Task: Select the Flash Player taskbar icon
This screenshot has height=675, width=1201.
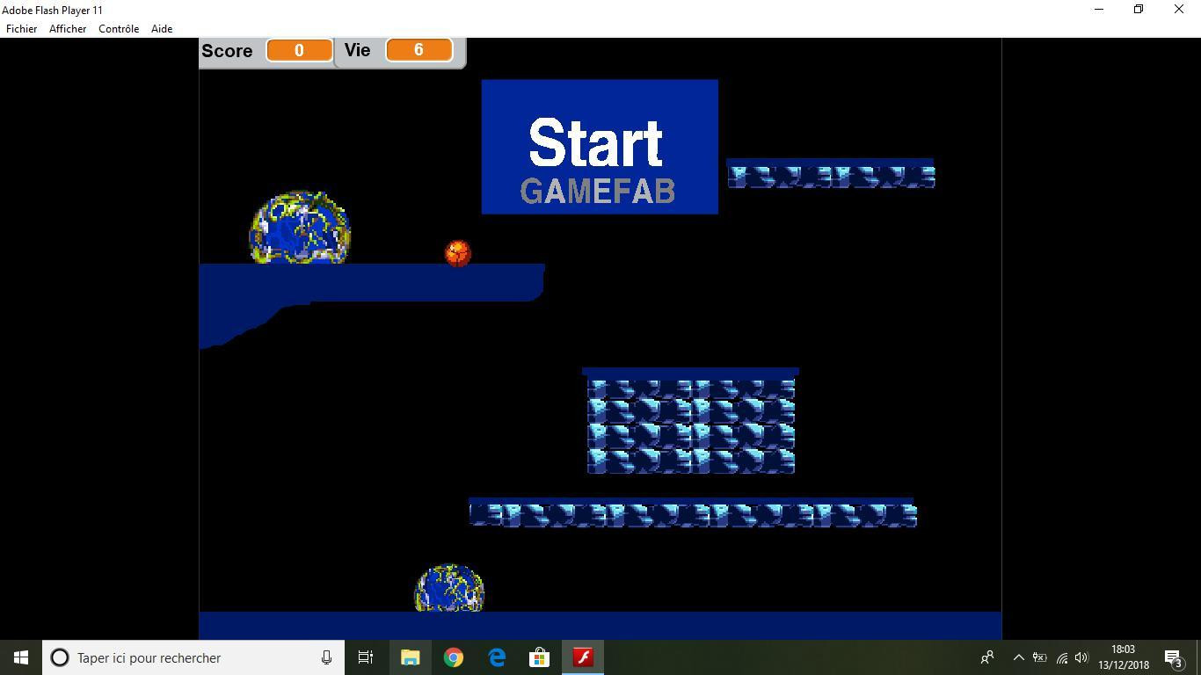Action: point(583,657)
